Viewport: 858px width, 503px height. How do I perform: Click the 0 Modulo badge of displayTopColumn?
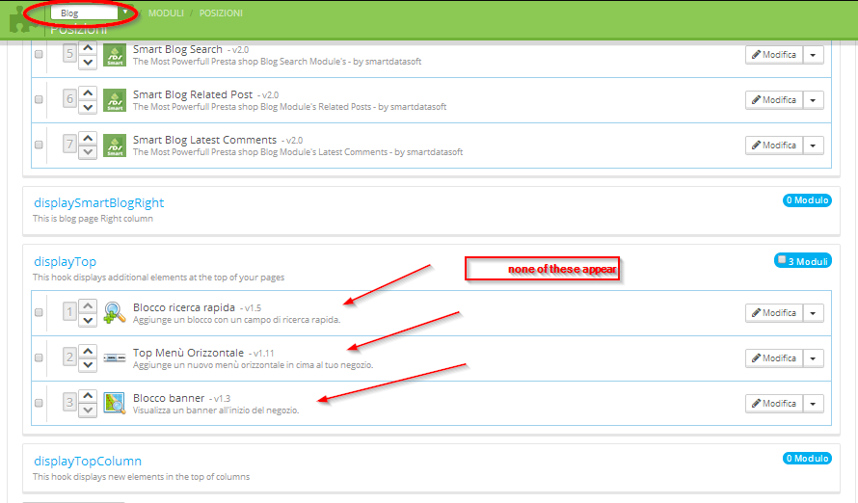tap(807, 458)
